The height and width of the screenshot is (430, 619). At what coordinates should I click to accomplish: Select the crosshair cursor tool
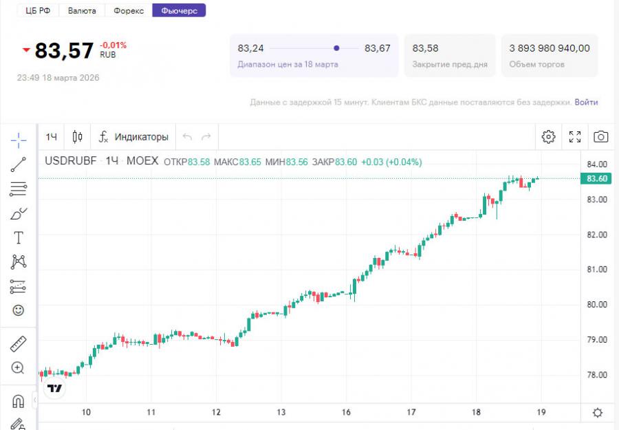(19, 140)
